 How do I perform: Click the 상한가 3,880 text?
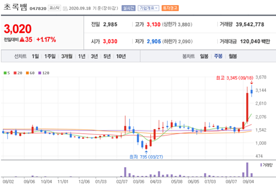point(177,24)
